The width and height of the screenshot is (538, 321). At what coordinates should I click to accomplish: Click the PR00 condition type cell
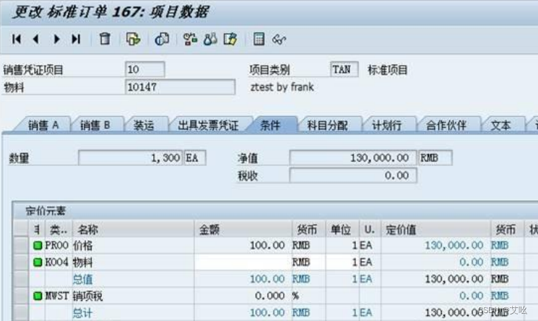coord(57,245)
